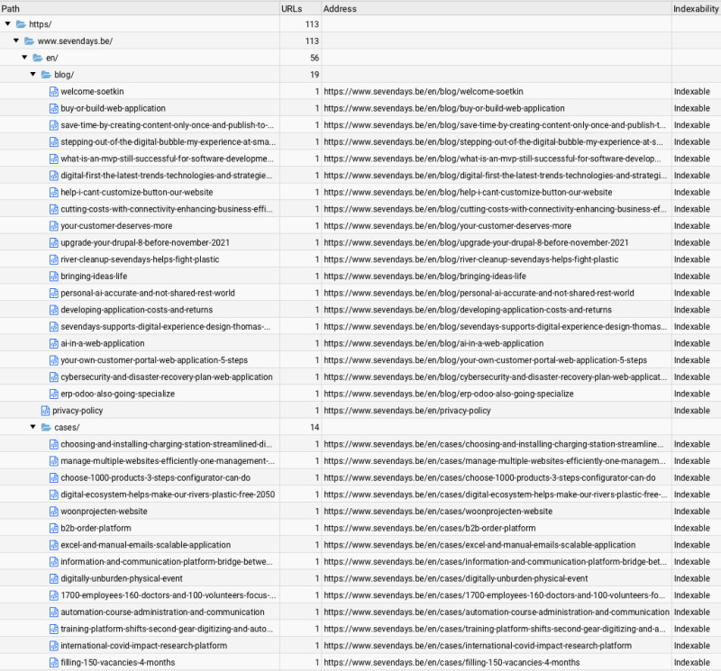The height and width of the screenshot is (671, 721).
Task: Collapse the https/ tree node
Action: (x=8, y=23)
